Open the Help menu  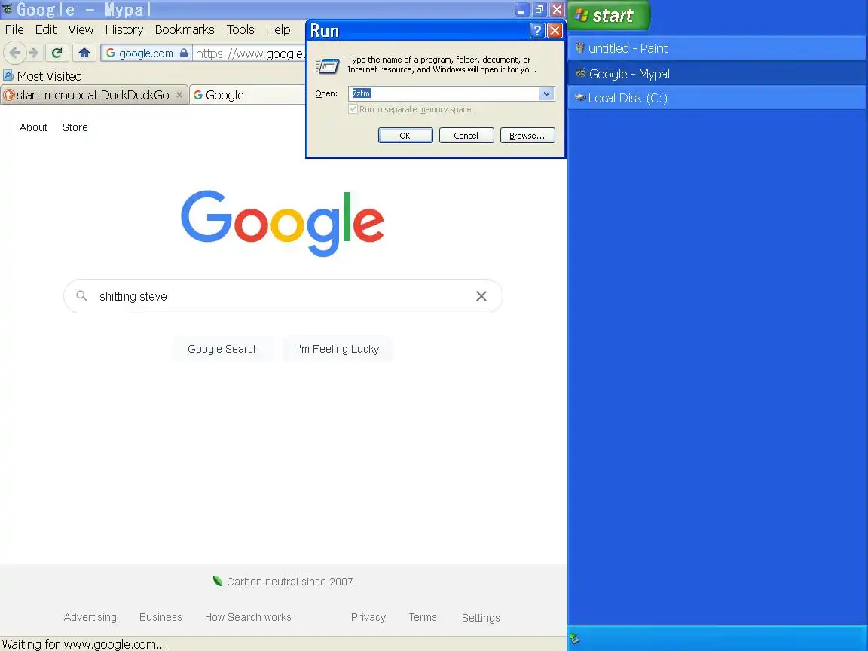pyautogui.click(x=278, y=29)
